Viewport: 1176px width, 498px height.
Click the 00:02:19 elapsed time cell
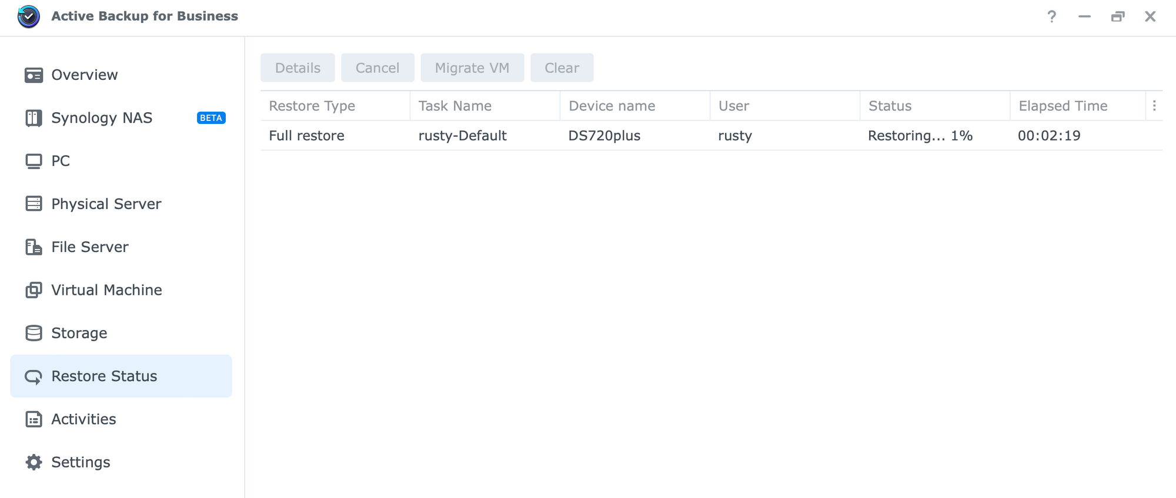click(1078, 136)
